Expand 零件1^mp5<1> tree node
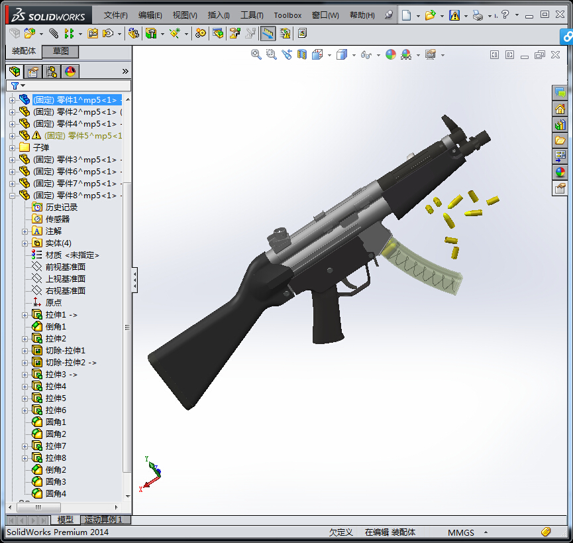This screenshot has height=543, width=573. [x=12, y=100]
